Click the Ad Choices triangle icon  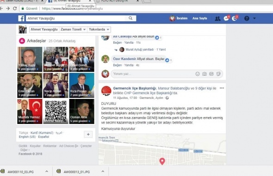coord(76,146)
